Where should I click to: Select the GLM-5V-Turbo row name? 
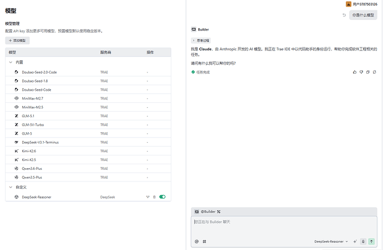[33, 125]
